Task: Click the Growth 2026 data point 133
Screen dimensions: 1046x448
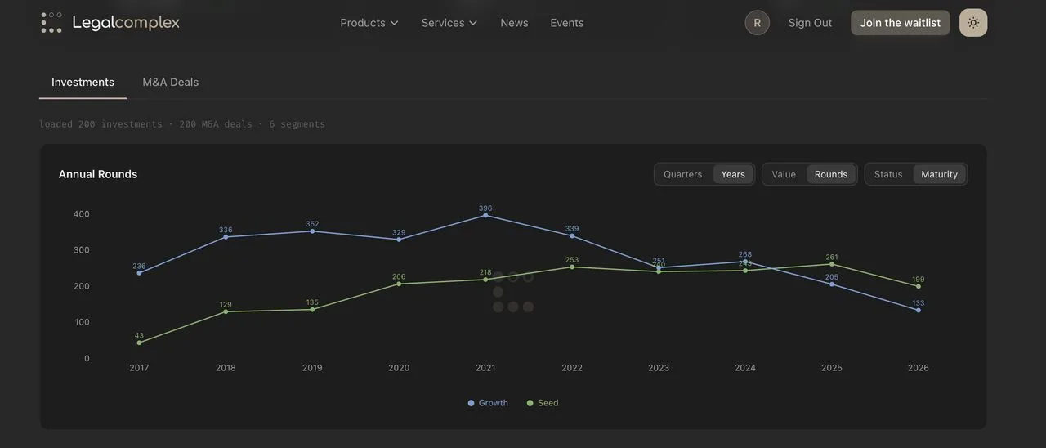Action: coord(919,310)
